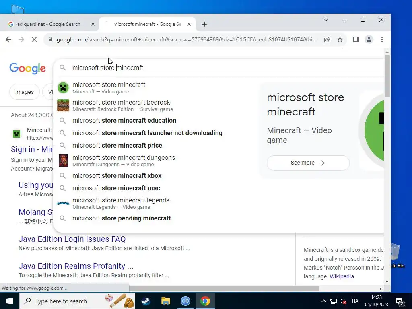Click the browser forward arrow
The image size is (412, 309).
[21, 40]
